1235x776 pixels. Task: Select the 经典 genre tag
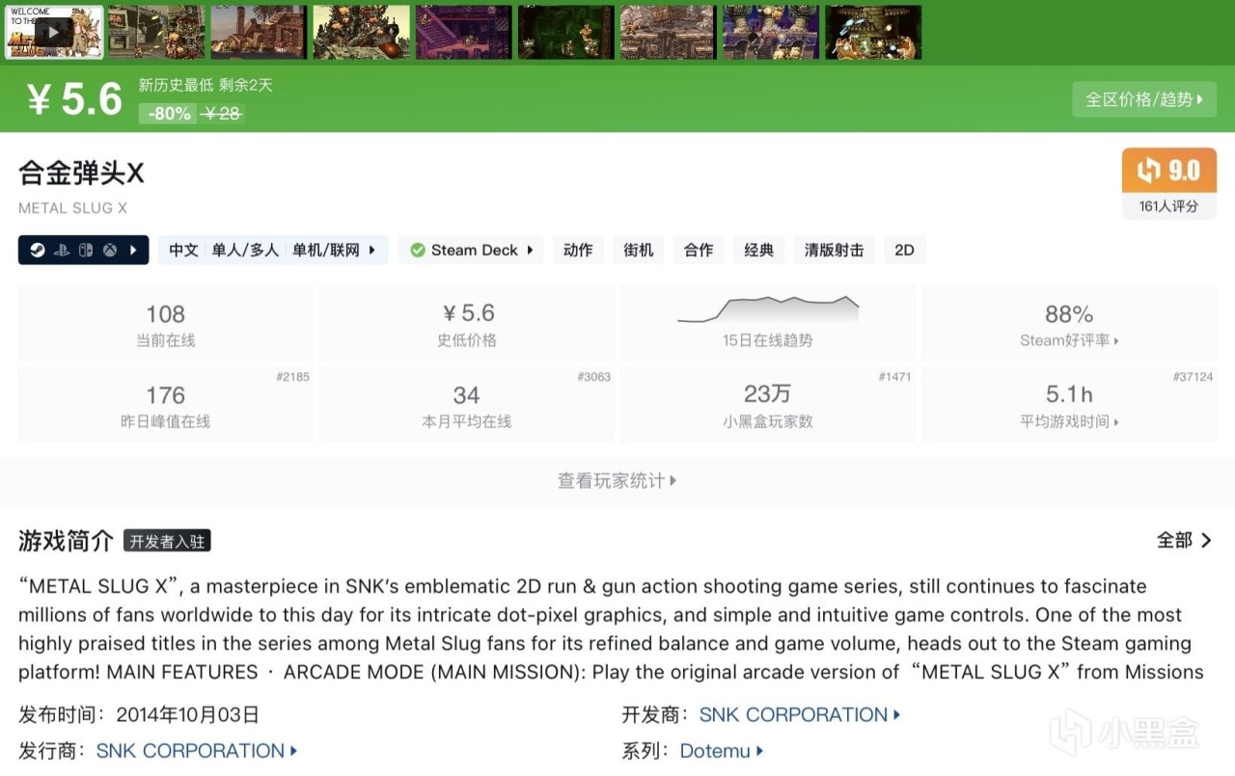(759, 250)
